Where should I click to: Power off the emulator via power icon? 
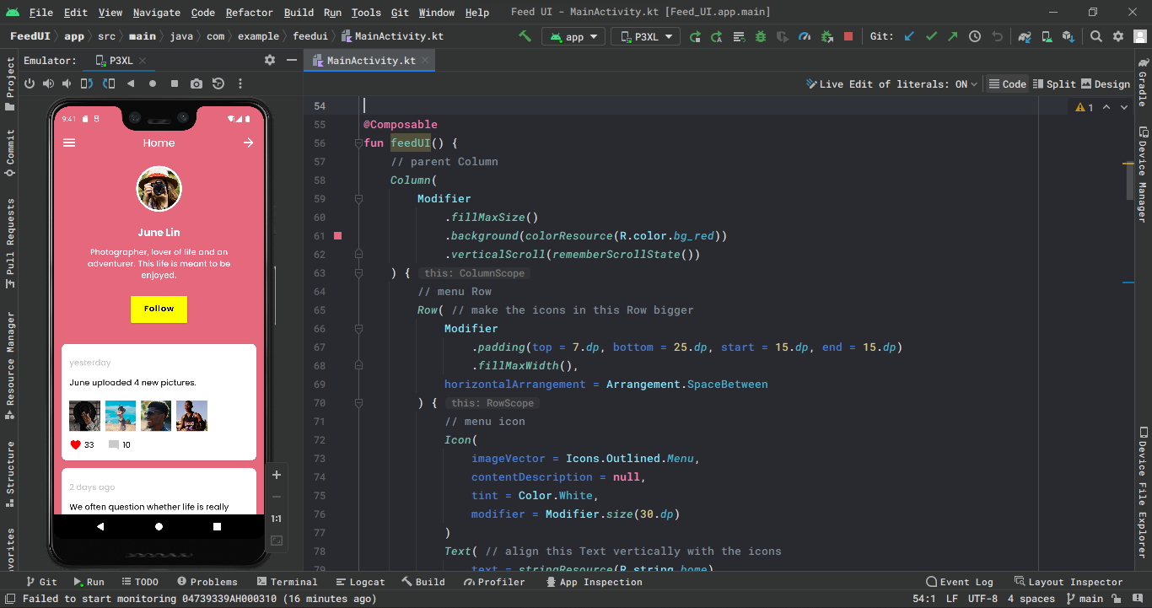point(30,83)
